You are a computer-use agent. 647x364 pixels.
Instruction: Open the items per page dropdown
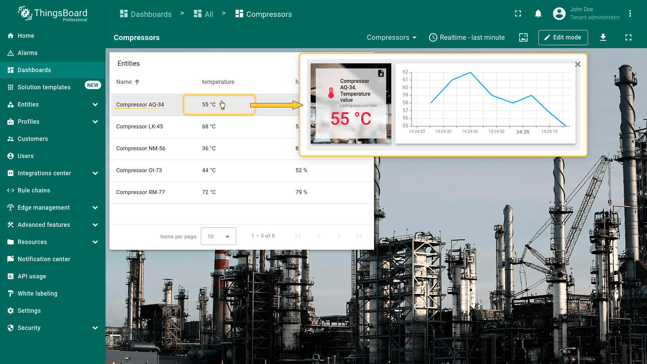coord(218,236)
